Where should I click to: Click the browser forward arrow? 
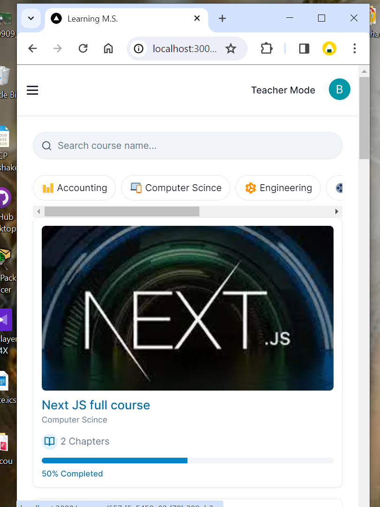click(x=58, y=48)
